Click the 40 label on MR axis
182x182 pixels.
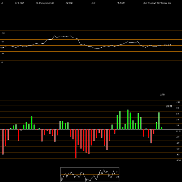coord(178,120)
